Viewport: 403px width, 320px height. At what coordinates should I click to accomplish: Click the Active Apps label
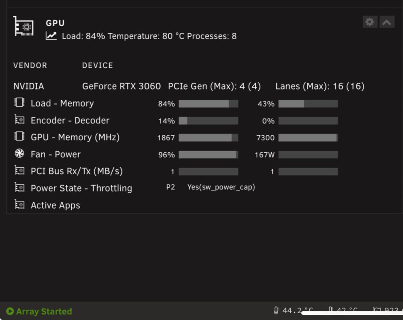(x=55, y=205)
